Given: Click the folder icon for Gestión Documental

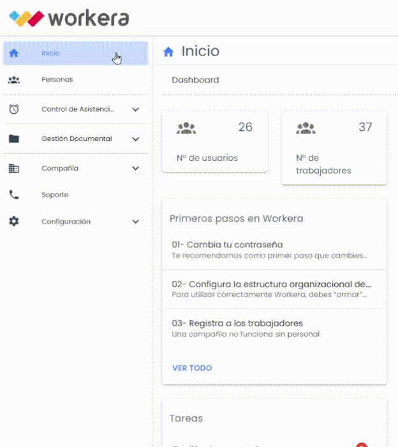Looking at the screenshot, I should pos(14,139).
